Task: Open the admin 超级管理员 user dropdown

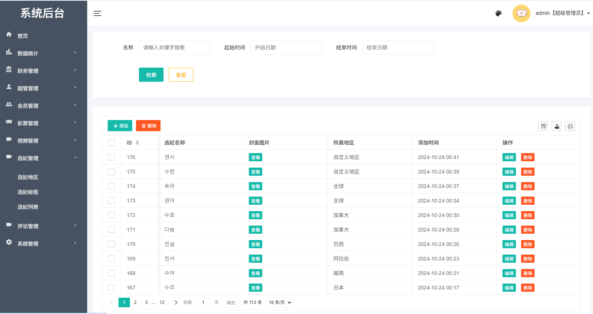Action: pos(562,13)
